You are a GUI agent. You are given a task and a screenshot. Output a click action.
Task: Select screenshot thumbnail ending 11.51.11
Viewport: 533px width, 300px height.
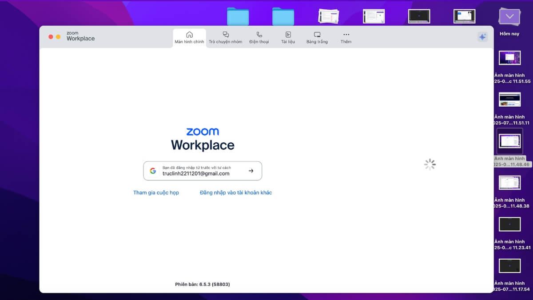tap(509, 100)
